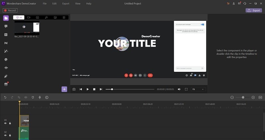Undo the last timeline action
Viewport: 265px width, 140px height.
(x=5, y=97)
